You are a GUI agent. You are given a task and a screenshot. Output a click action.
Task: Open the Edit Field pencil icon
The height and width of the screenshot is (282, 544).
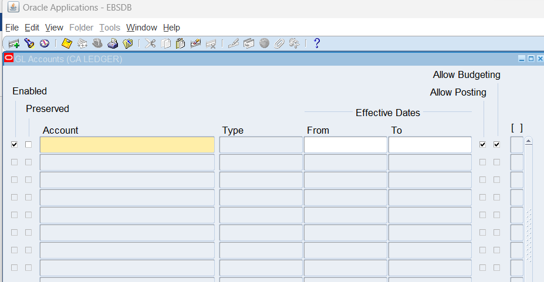[x=234, y=43]
